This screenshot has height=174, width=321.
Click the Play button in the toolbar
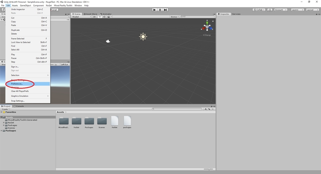point(155,10)
